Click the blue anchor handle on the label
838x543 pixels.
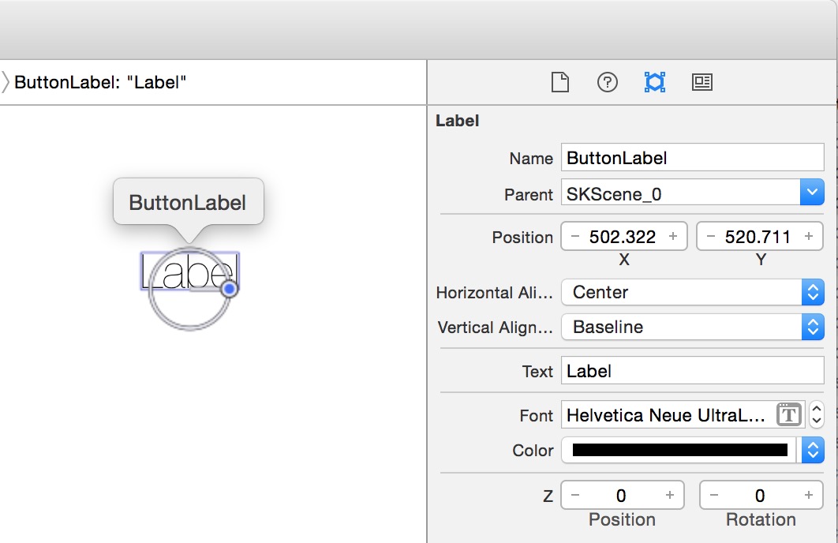click(x=229, y=290)
